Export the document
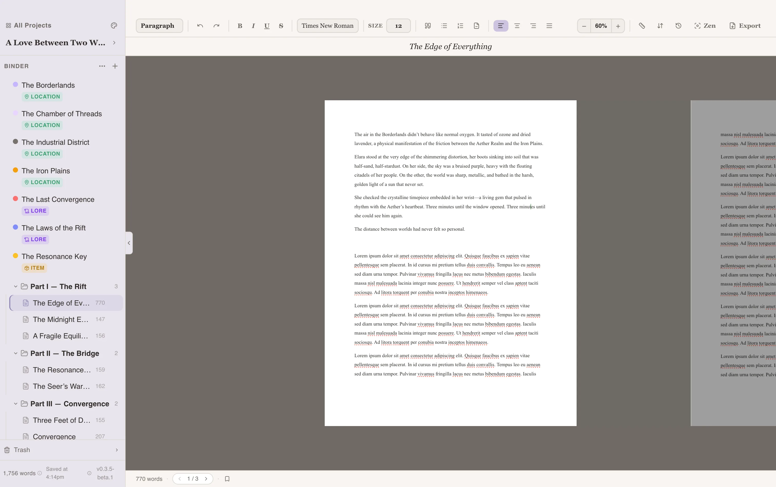Viewport: 776px width, 487px height. coord(745,25)
